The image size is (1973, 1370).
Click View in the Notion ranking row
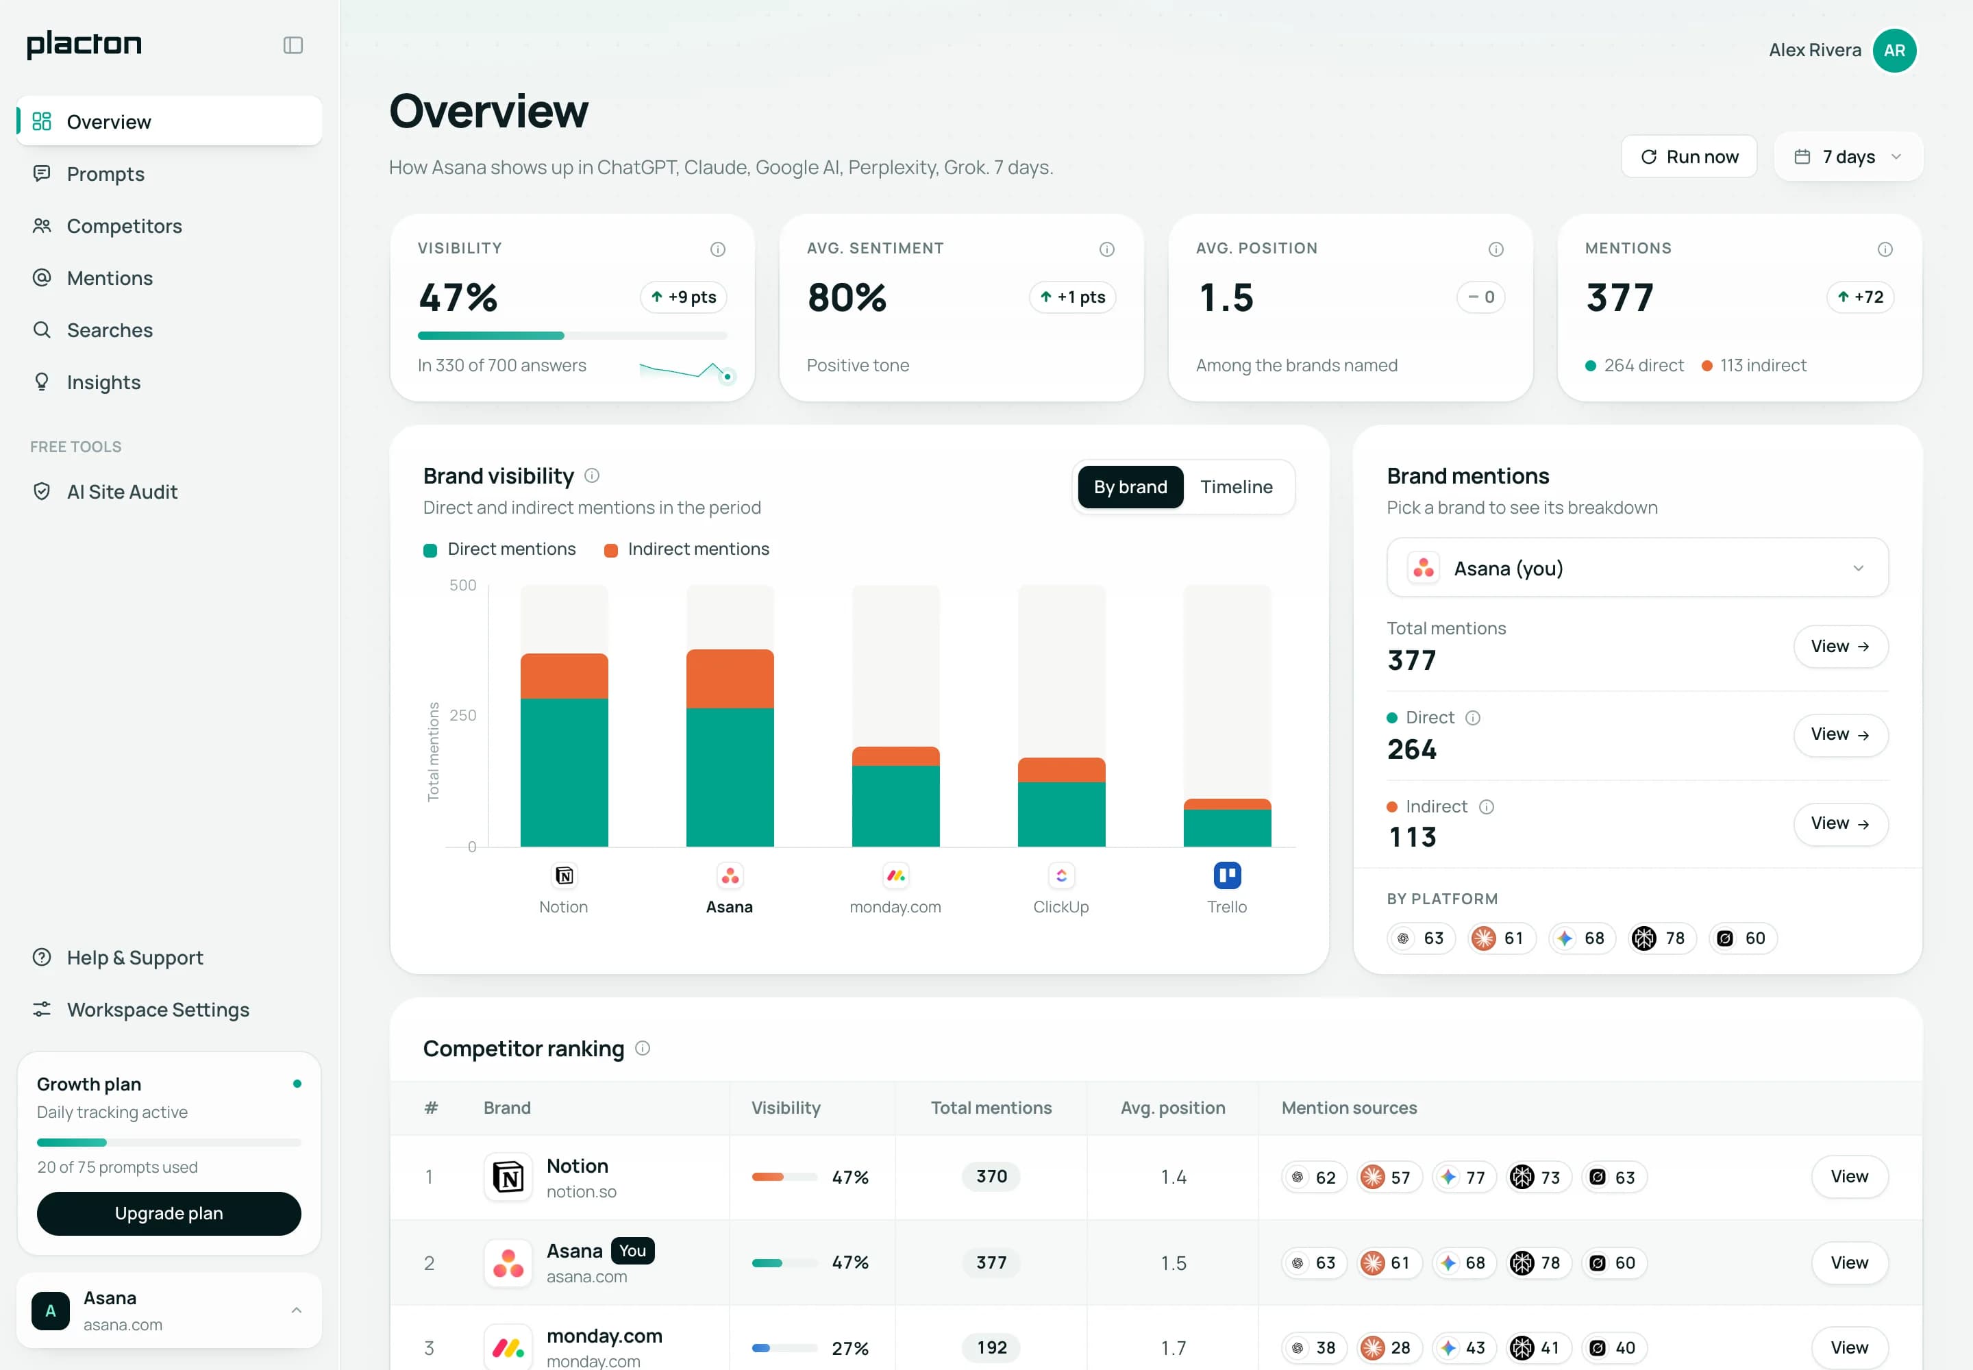[x=1848, y=1176]
